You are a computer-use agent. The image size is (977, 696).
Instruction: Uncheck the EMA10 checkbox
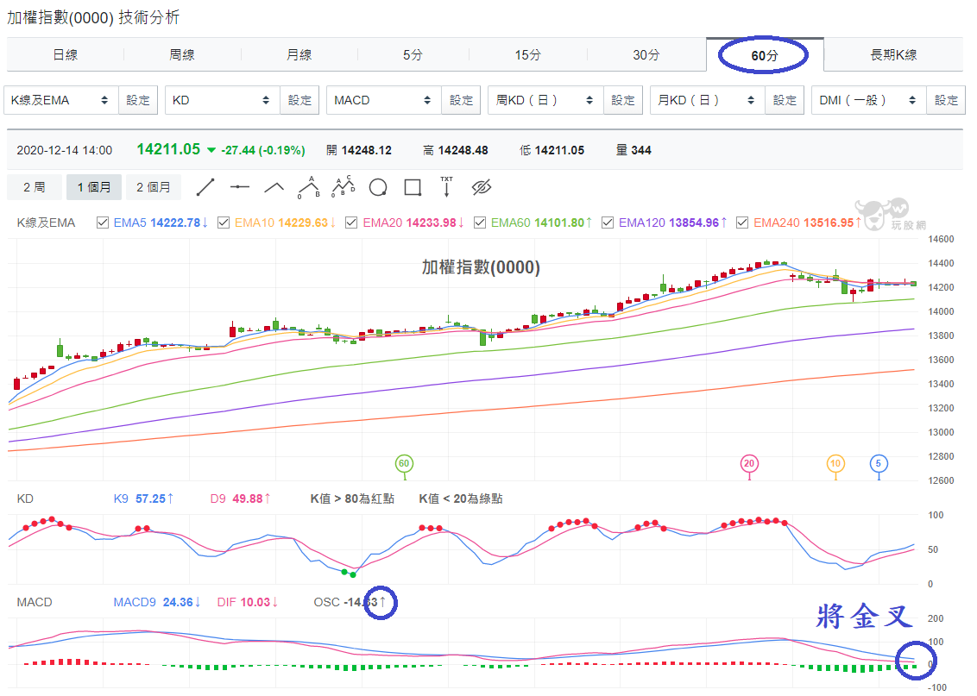point(224,223)
